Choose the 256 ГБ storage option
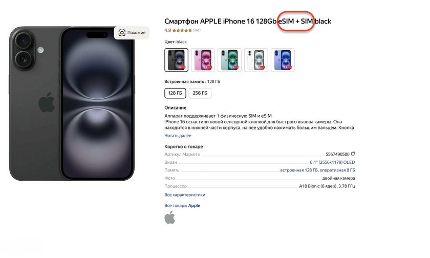The image size is (430, 258). [x=200, y=93]
